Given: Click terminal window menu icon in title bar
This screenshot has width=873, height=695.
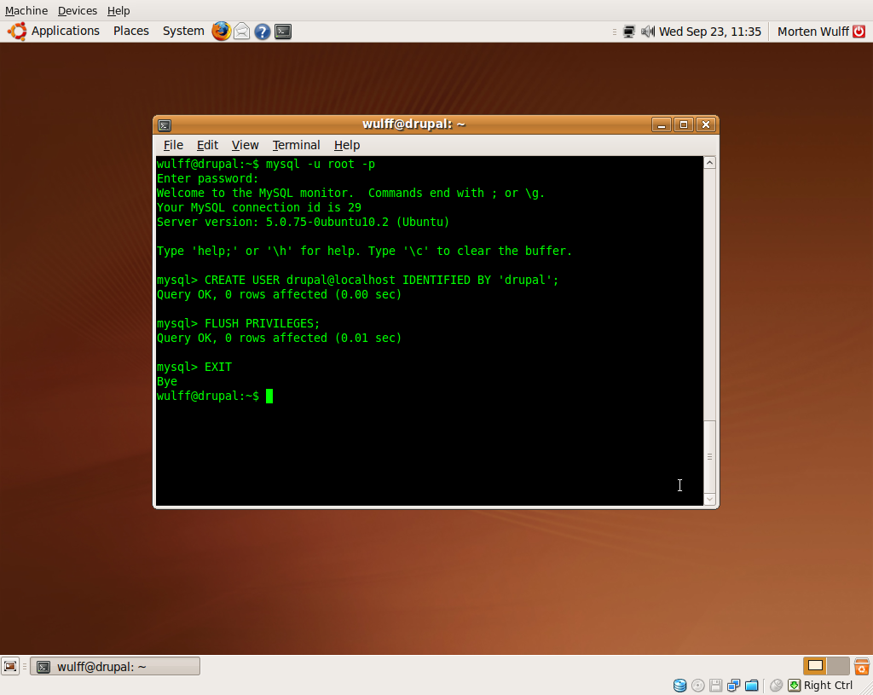Looking at the screenshot, I should 165,125.
